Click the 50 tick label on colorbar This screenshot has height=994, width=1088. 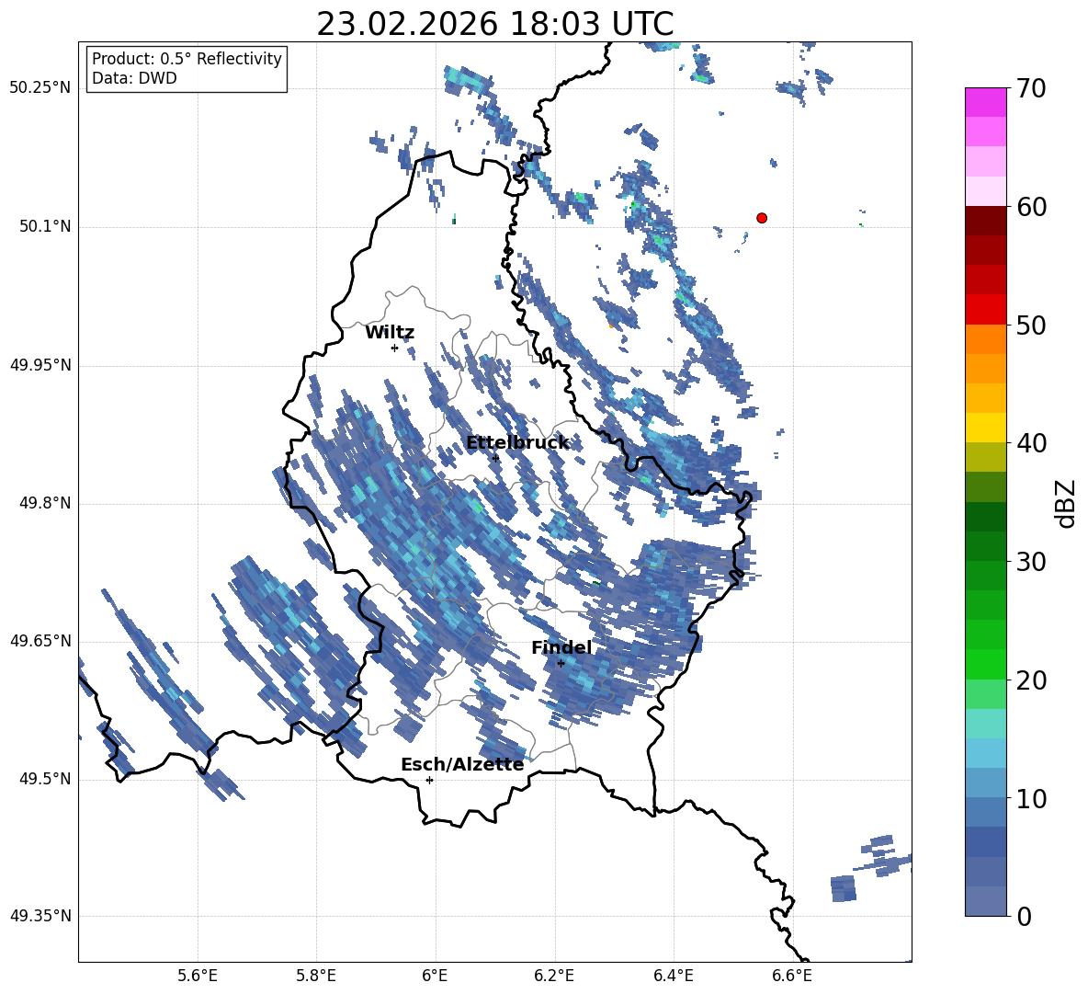[x=1031, y=326]
